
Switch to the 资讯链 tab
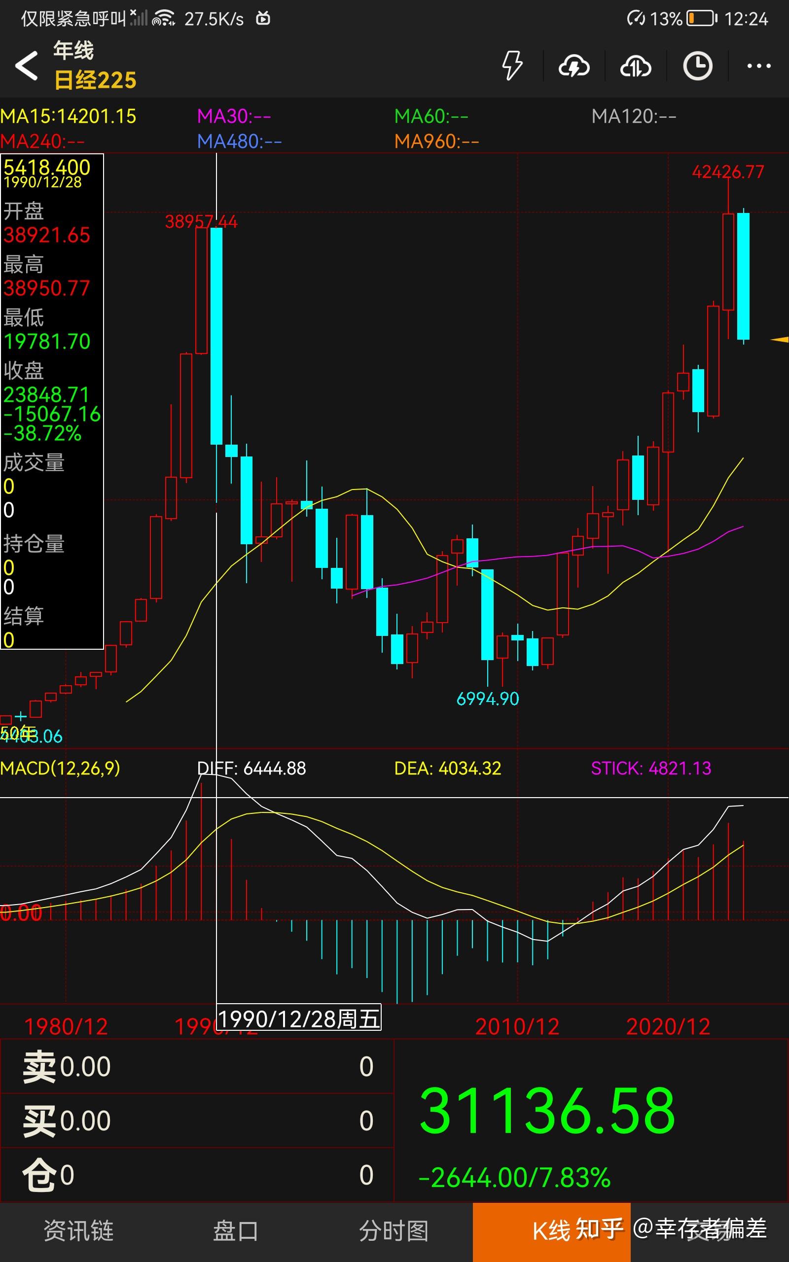pyautogui.click(x=79, y=1231)
